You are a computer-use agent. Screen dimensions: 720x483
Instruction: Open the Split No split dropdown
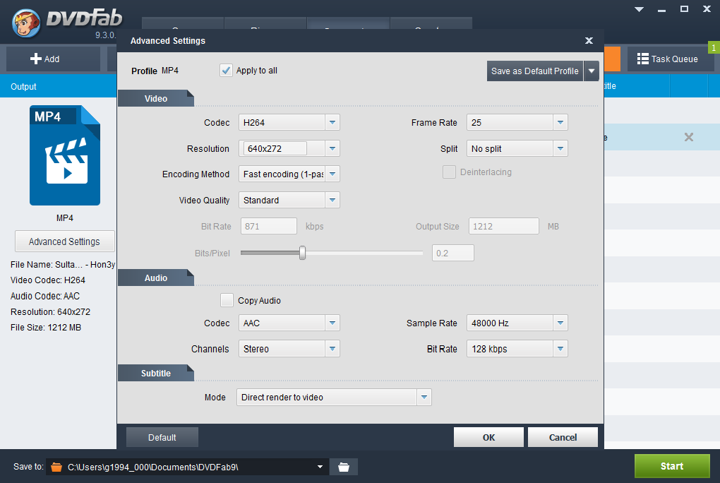pos(560,148)
